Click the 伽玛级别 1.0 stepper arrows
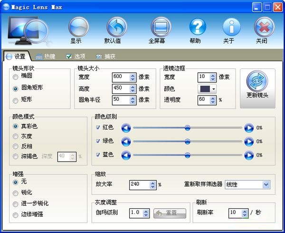The image size is (285, 233). point(146,213)
